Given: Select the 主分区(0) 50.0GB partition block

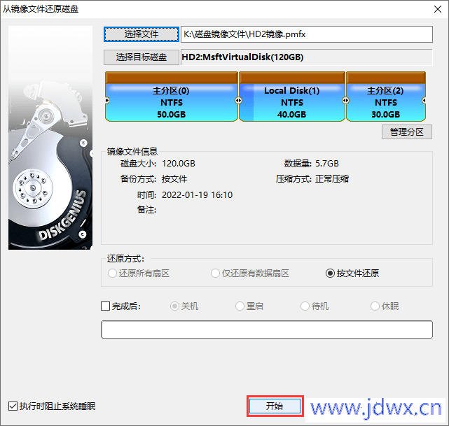Looking at the screenshot, I should point(171,97).
